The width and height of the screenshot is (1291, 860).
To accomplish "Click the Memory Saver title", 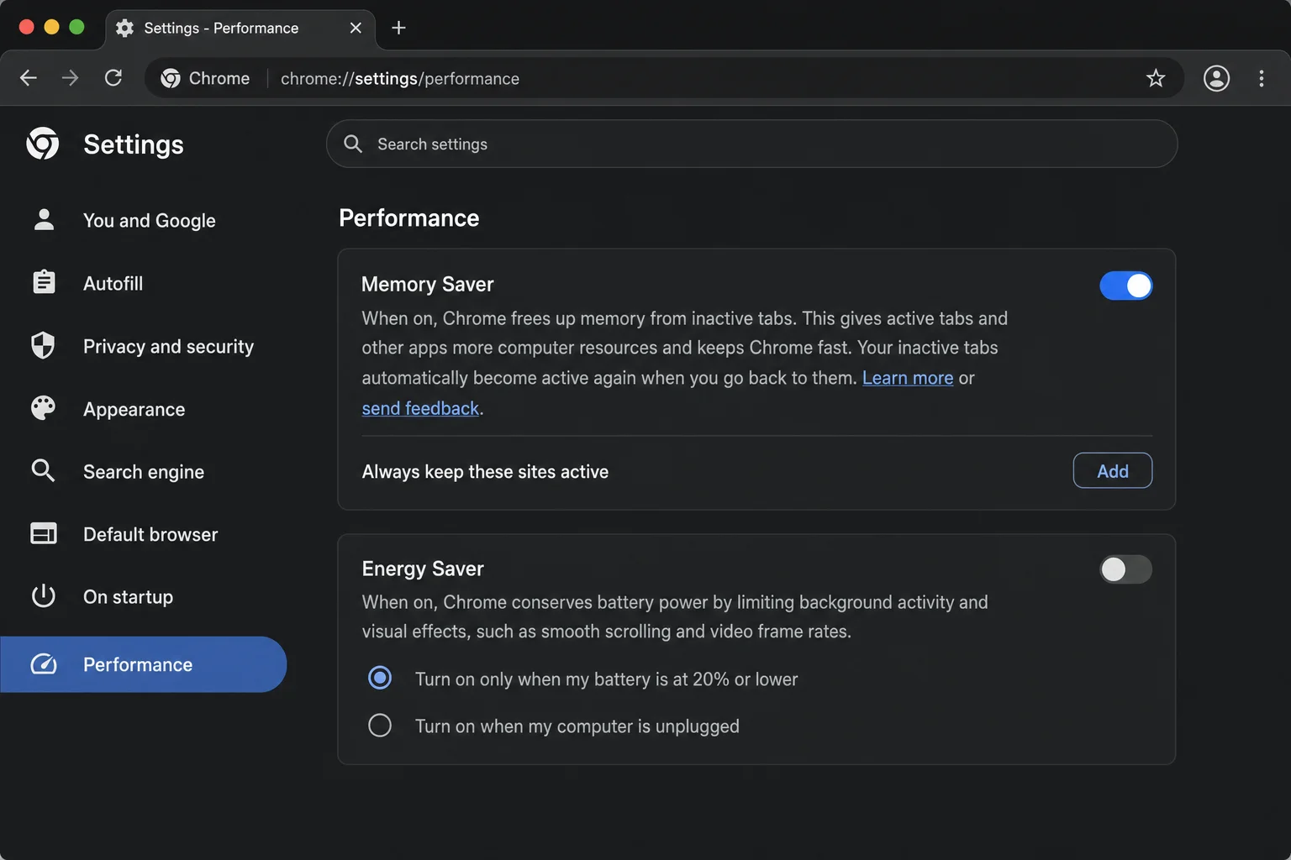I will [x=428, y=284].
